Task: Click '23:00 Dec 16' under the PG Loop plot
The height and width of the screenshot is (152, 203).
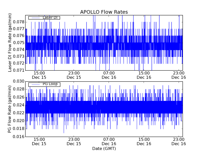Action: tap(179, 142)
